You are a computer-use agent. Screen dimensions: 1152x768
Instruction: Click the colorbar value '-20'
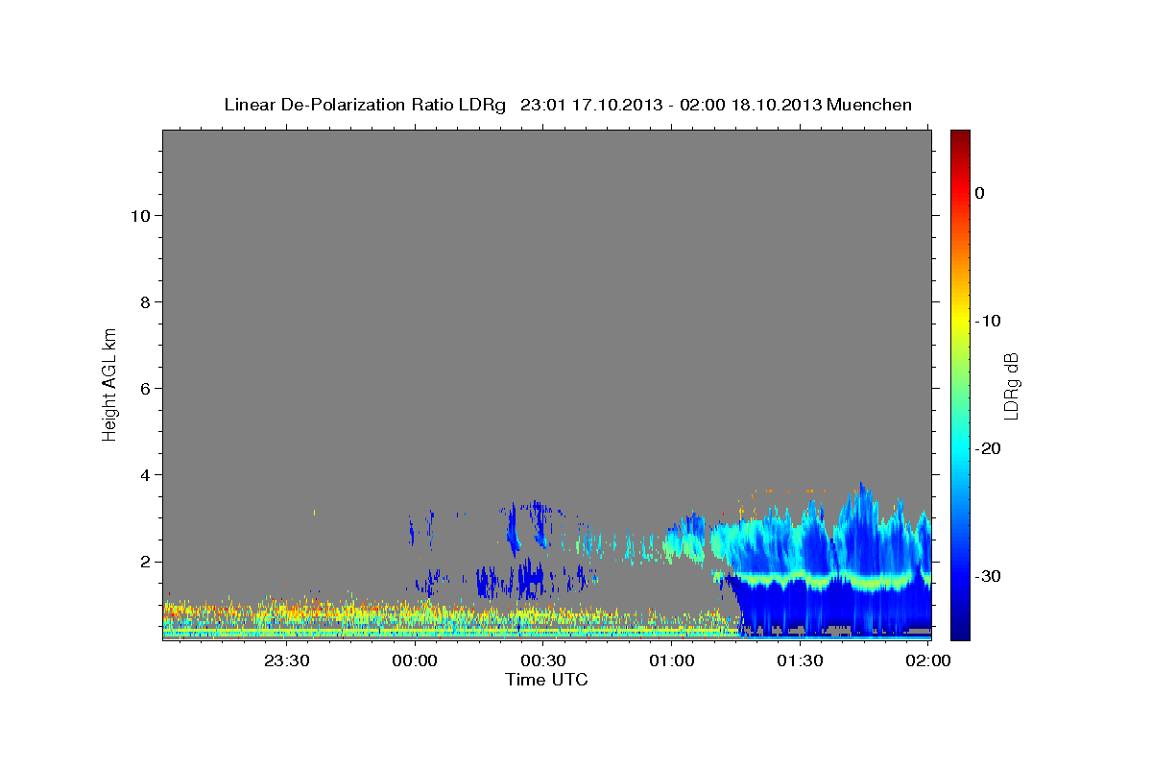pos(988,448)
